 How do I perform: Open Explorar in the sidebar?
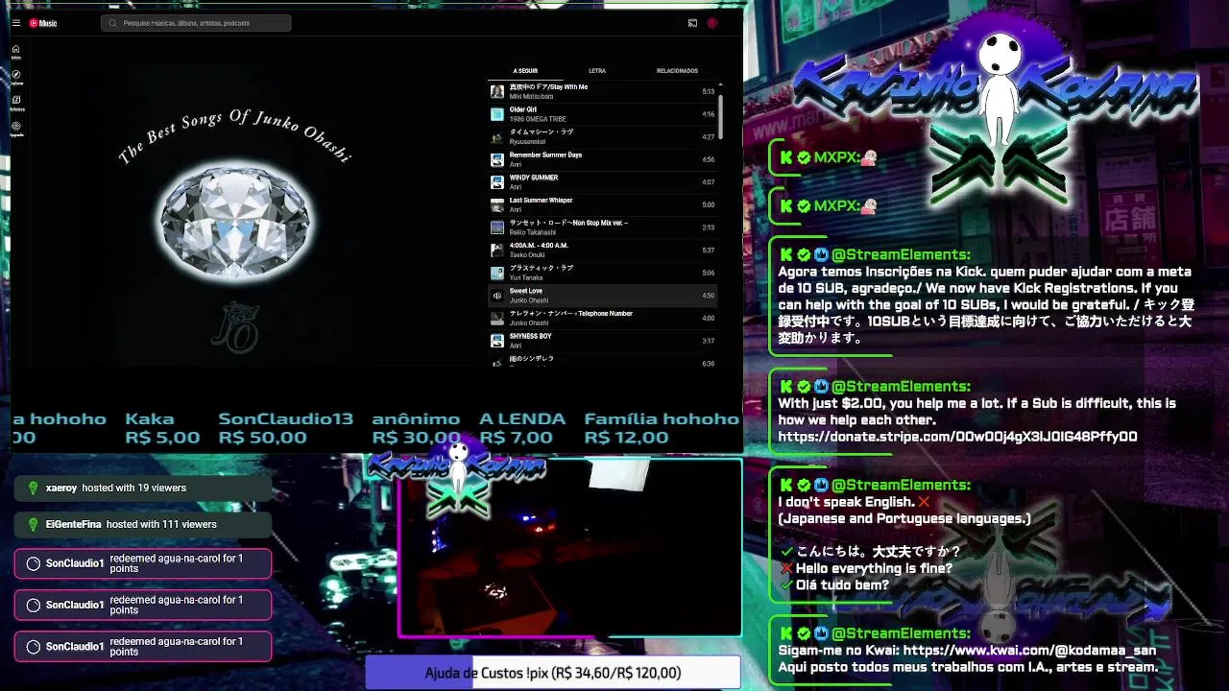click(16, 77)
